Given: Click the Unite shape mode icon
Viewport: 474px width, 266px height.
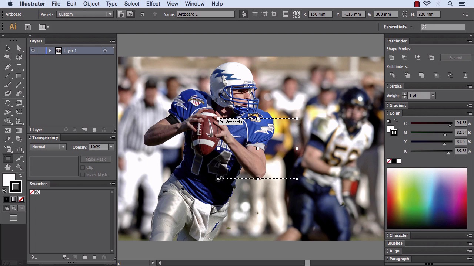Looking at the screenshot, I should pos(391,58).
